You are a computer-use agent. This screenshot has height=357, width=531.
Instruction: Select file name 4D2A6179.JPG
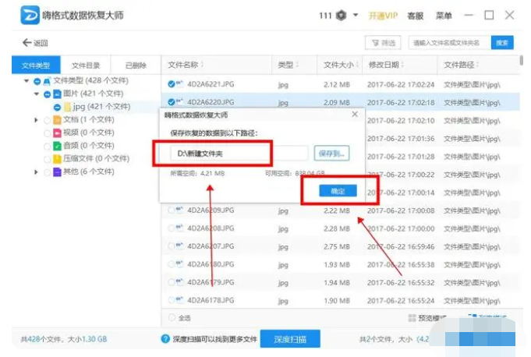[x=211, y=282]
